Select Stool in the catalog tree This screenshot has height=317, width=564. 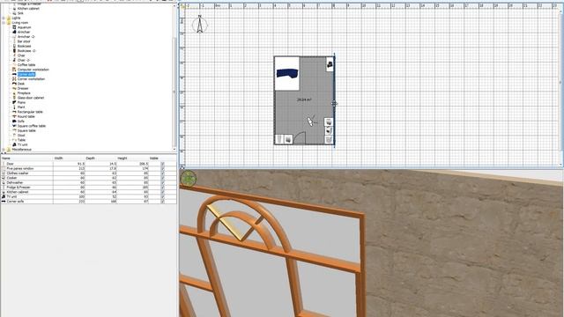[21, 135]
